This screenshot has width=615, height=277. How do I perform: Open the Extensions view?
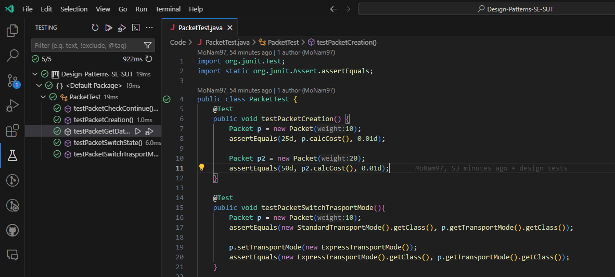pyautogui.click(x=12, y=130)
